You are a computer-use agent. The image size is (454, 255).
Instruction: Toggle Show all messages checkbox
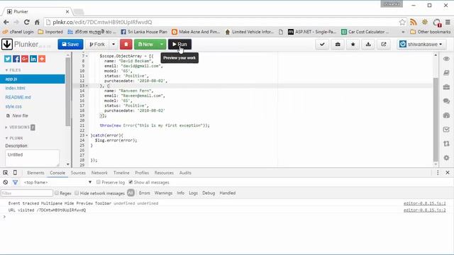(x=131, y=182)
